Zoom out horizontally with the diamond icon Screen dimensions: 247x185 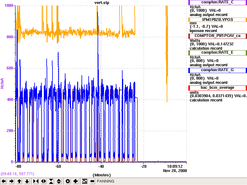coord(44,181)
